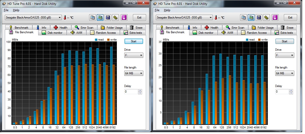Click copy screenshot icon in right window
The height and width of the screenshot is (134, 305).
(251, 18)
